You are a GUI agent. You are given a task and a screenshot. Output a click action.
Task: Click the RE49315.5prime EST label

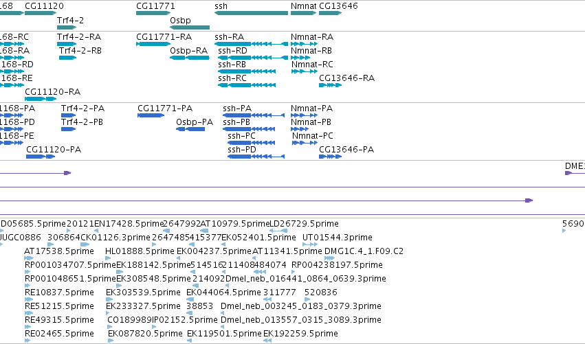59,320
